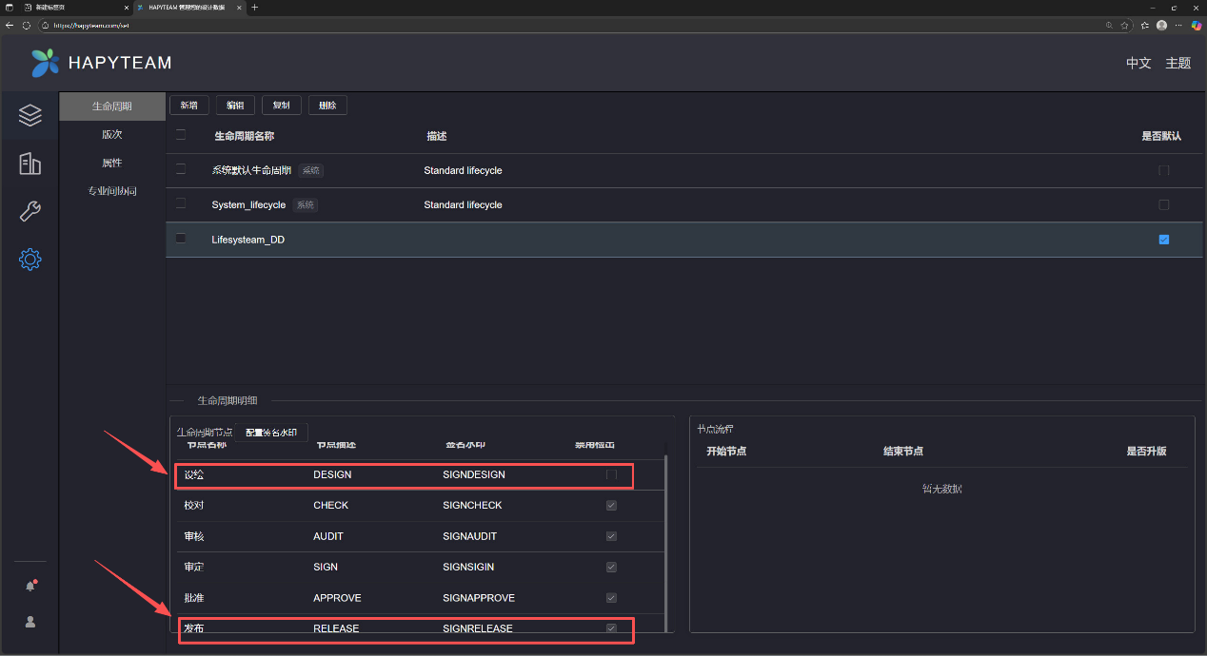Tick the Lifesysteam_DD row checkbox
1207x656 pixels.
(x=181, y=239)
